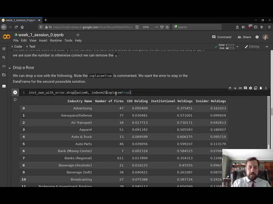This screenshot has width=273, height=204.
Task: Open Editing mode dropdown
Action: pos(252,47)
